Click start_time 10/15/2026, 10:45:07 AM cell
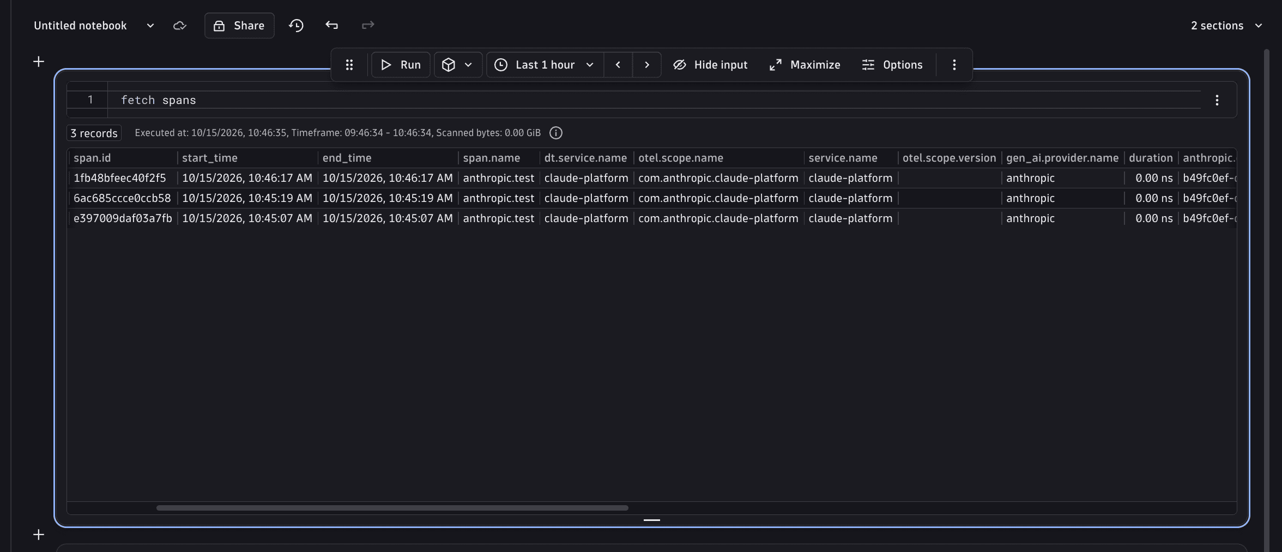 (x=247, y=218)
